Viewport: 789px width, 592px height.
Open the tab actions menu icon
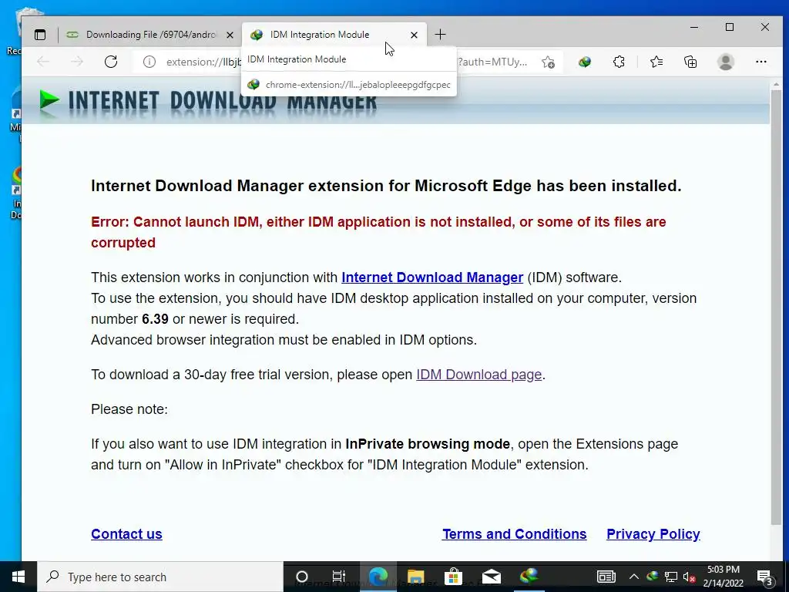(x=40, y=35)
